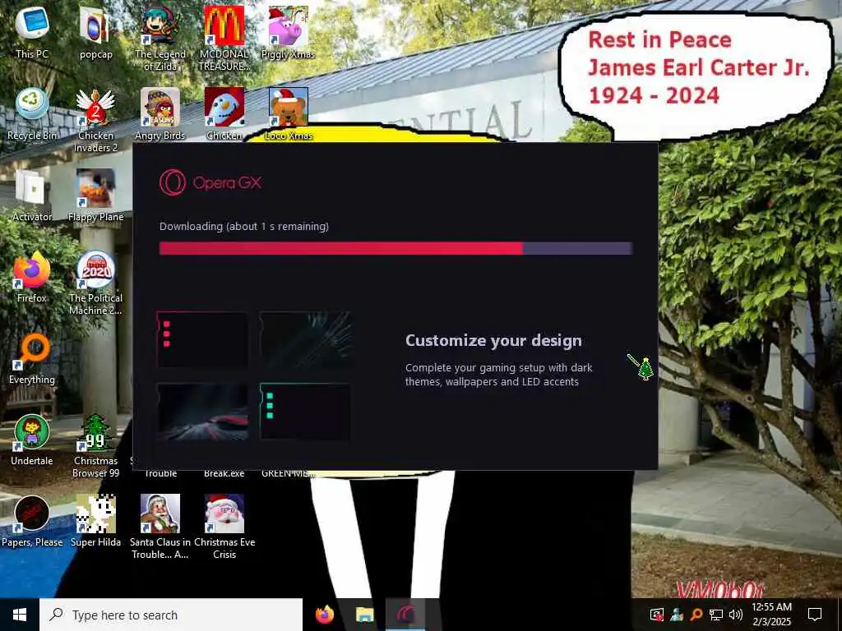Open the Recycle Bin

coord(32,113)
